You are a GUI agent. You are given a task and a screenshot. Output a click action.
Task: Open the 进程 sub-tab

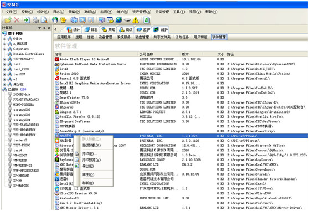pos(79,37)
